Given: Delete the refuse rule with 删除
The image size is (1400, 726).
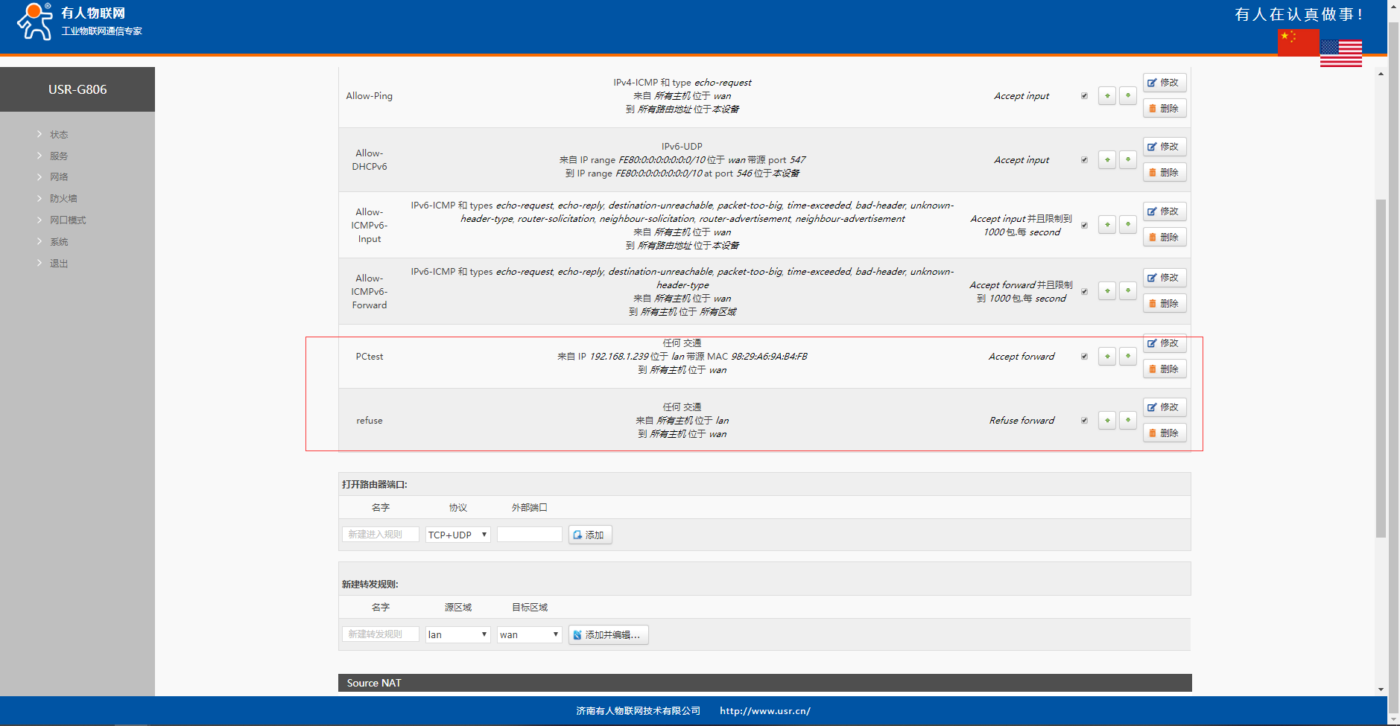Looking at the screenshot, I should coord(1164,433).
